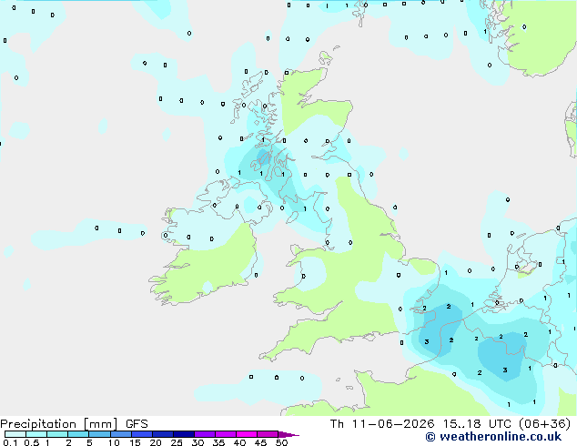Click the copyright symbol before weatheronline

point(430,437)
